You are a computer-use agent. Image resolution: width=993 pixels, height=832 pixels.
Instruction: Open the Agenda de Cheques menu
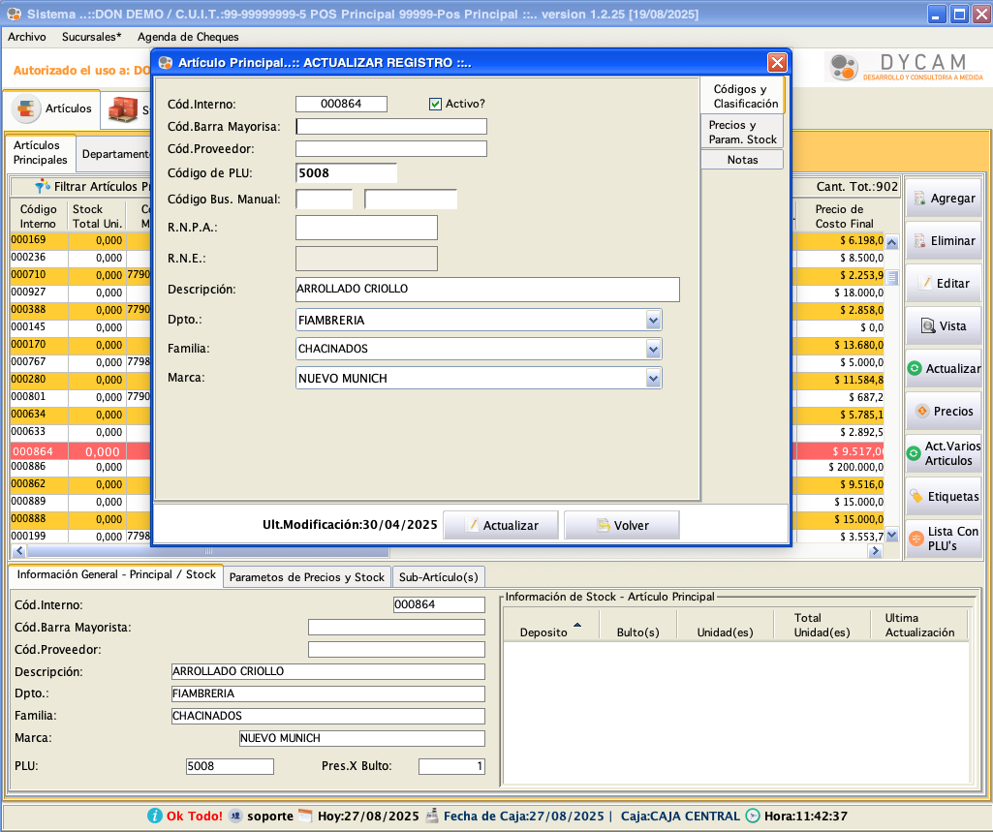tap(188, 37)
